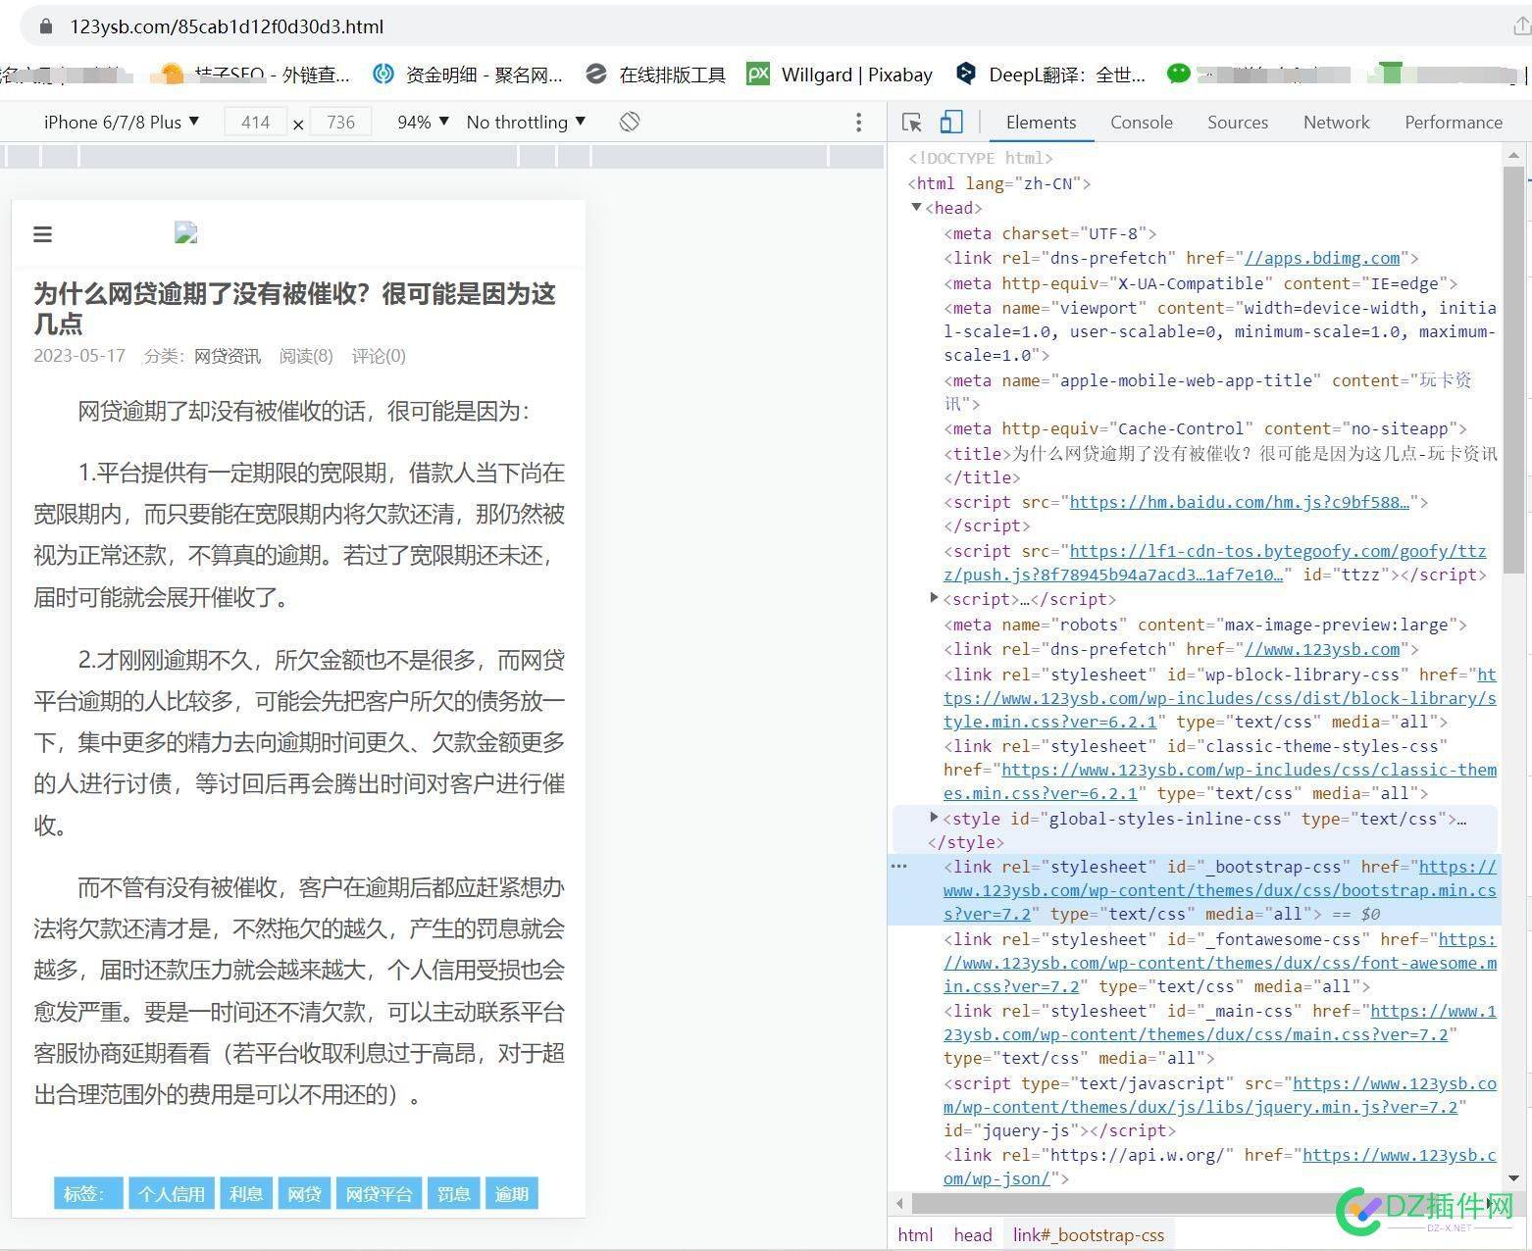Screen dimensions: 1532x1251
Task: Click the 个人信用 tag
Action: (x=172, y=1193)
